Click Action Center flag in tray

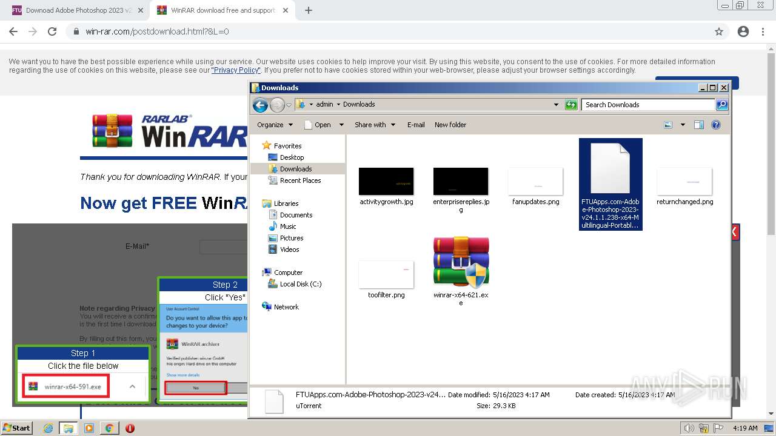[x=718, y=428]
